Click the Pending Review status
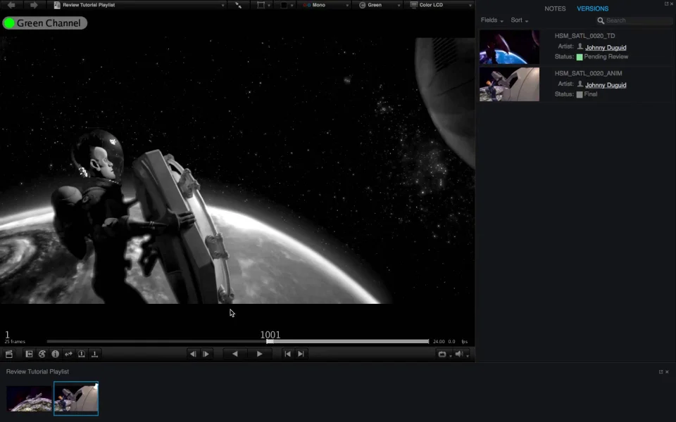The image size is (676, 422). [x=606, y=57]
